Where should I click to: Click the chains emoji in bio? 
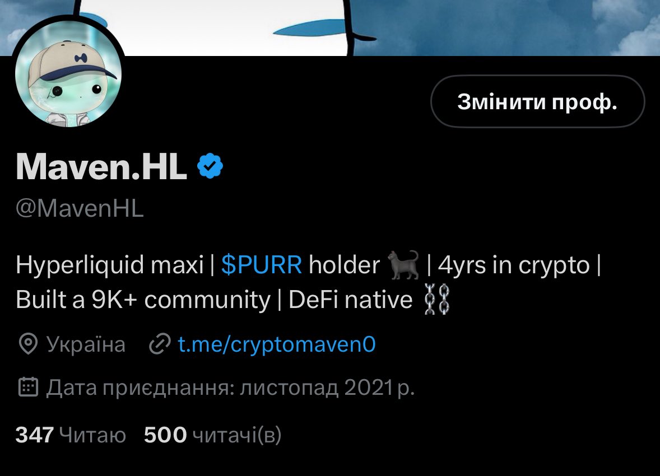[437, 299]
